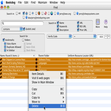Click the blue icon for dearjerry@mindspring.com
The width and height of the screenshot is (111, 111).
pyautogui.click(x=27, y=18)
